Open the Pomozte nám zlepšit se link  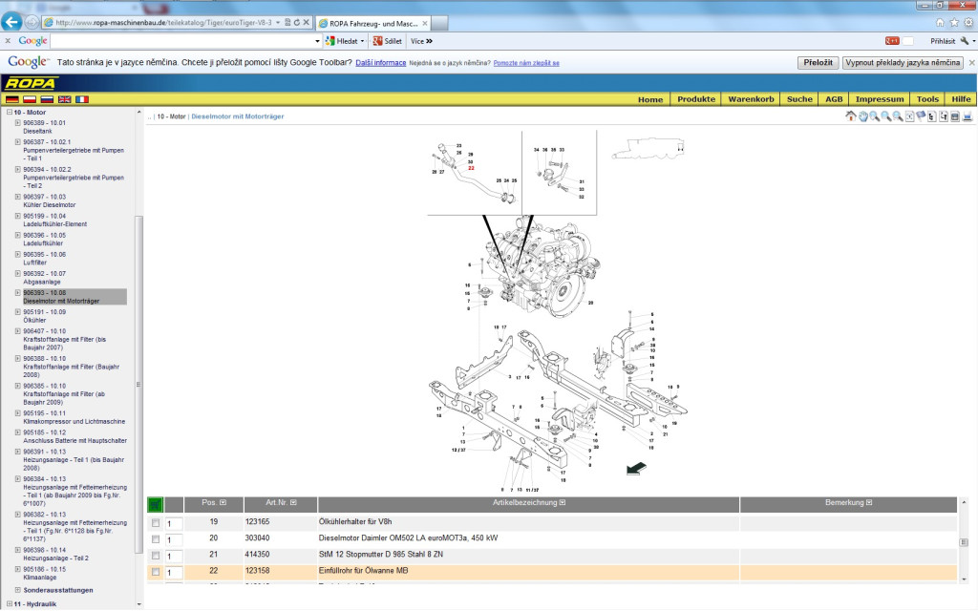click(x=526, y=63)
